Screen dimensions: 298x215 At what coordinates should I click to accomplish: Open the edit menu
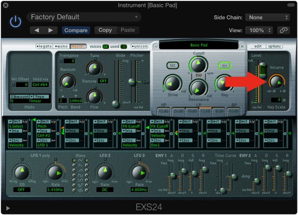258,46
